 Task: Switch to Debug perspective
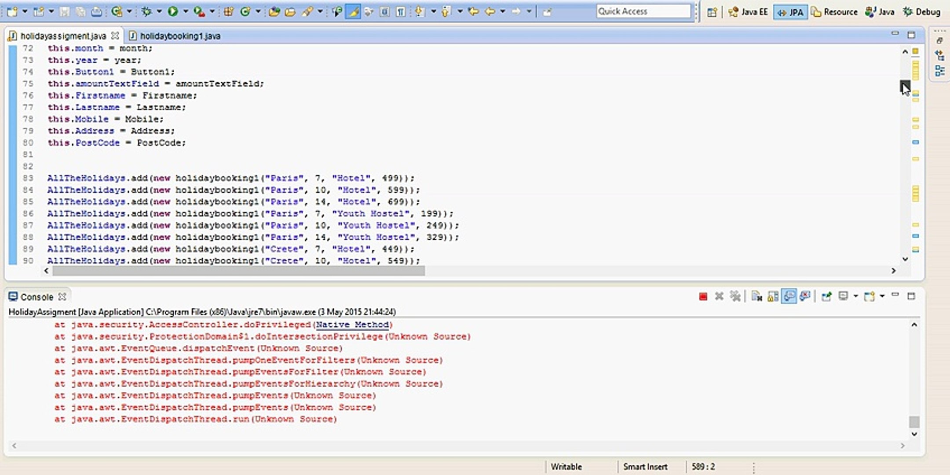922,12
